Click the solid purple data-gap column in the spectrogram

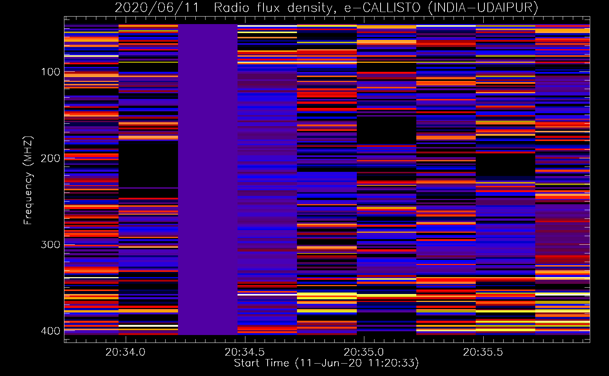208,179
